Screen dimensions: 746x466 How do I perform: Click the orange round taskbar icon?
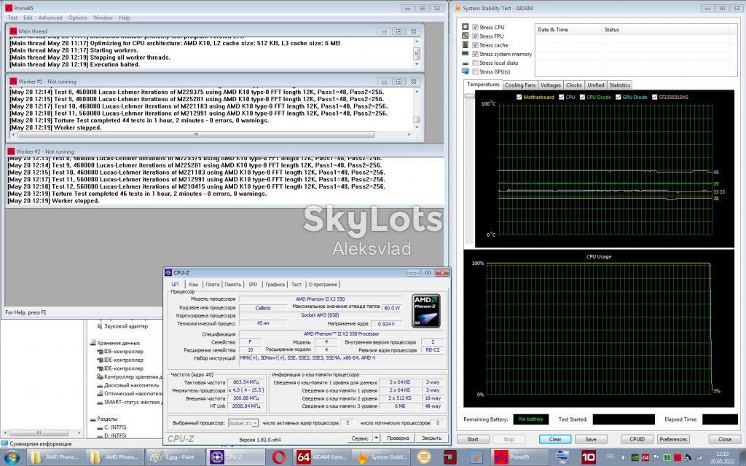[423, 457]
